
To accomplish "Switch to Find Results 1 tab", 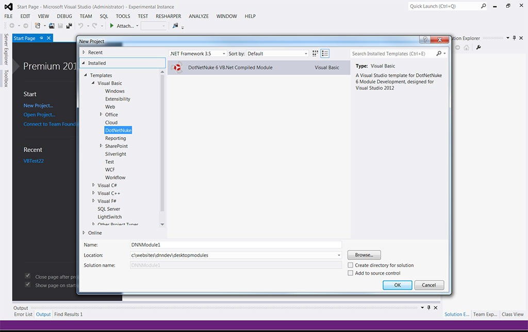I will click(x=69, y=314).
